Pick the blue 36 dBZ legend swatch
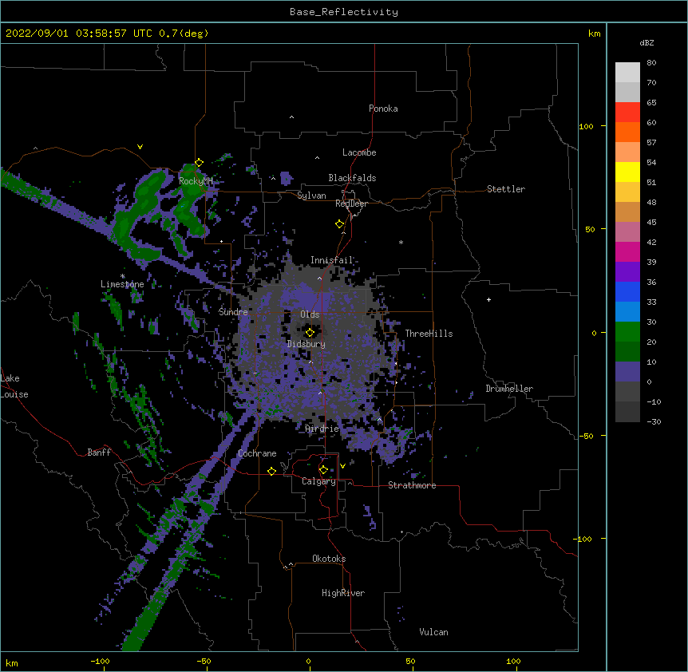Viewport: 688px width, 672px height. click(627, 291)
